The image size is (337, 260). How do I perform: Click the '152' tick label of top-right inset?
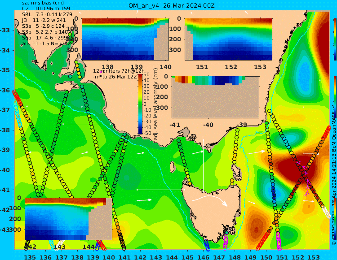pyautogui.click(x=231, y=67)
